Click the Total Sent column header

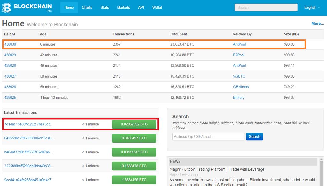179,34
